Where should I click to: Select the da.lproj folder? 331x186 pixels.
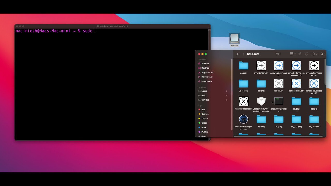(314, 102)
